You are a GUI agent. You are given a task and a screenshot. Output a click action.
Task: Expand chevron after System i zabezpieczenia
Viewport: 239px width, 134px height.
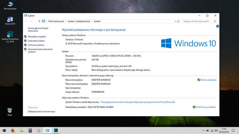[92, 21]
